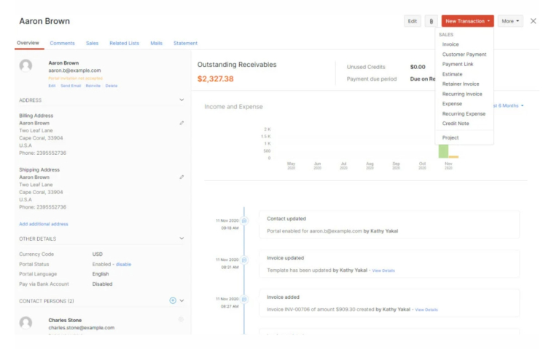Open the Statement tab
The image size is (554, 349).
185,43
